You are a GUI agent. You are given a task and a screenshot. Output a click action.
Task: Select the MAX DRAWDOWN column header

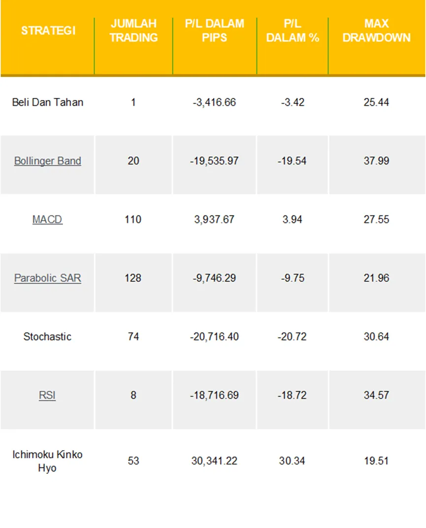[x=376, y=31]
